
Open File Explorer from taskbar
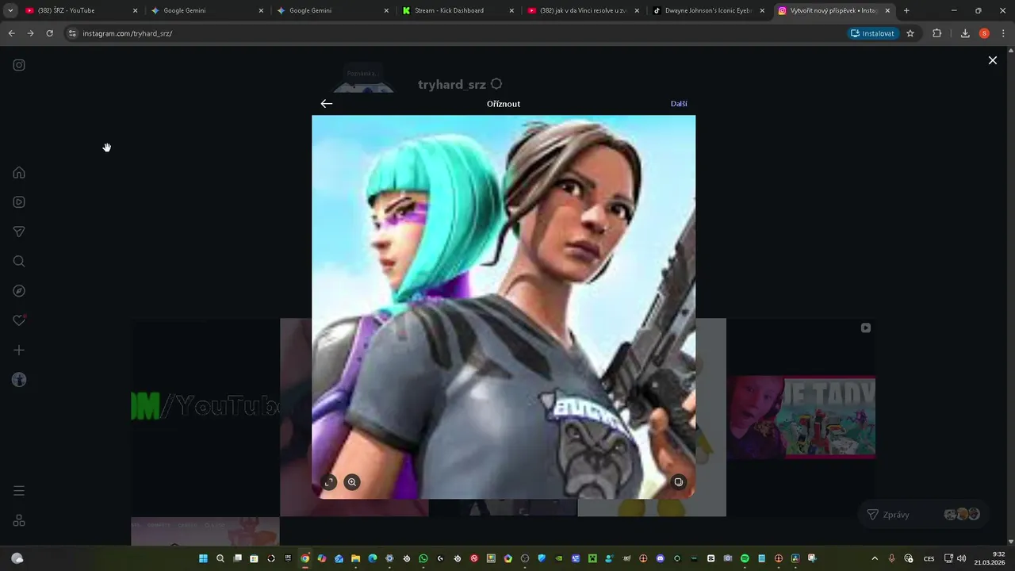[x=355, y=558]
